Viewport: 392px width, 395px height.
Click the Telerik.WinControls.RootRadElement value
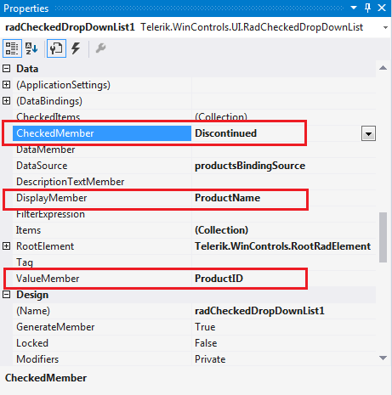tap(282, 246)
